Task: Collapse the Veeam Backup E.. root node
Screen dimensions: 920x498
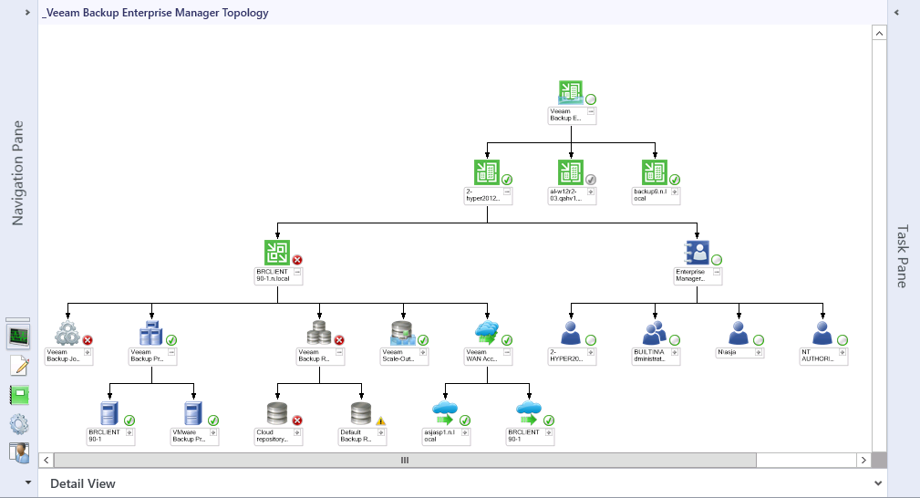Action: click(x=591, y=111)
